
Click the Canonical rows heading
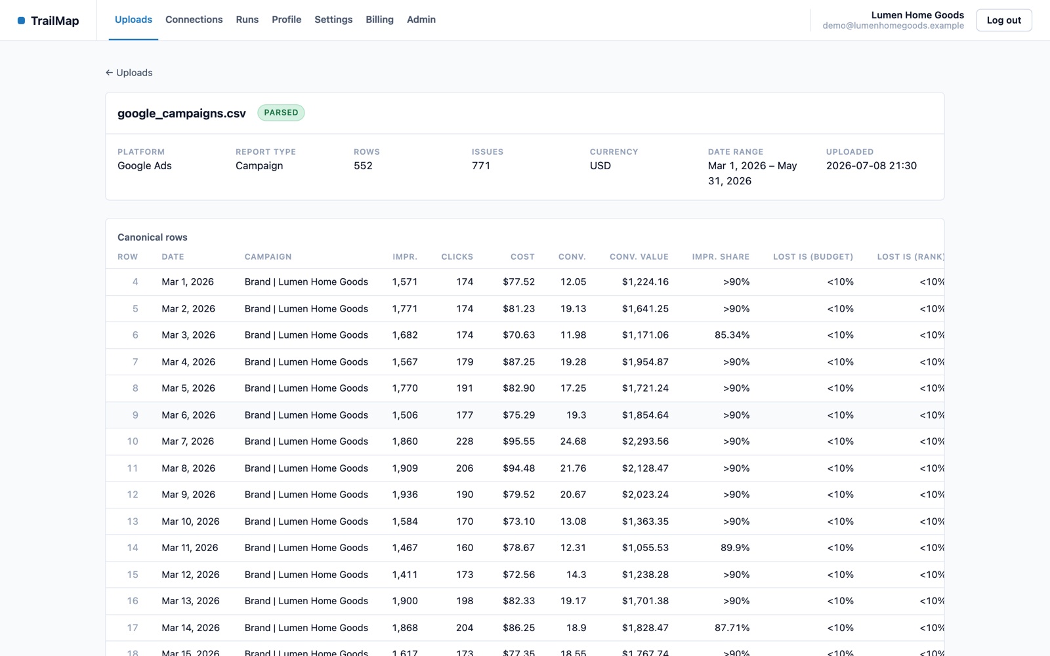click(x=152, y=237)
